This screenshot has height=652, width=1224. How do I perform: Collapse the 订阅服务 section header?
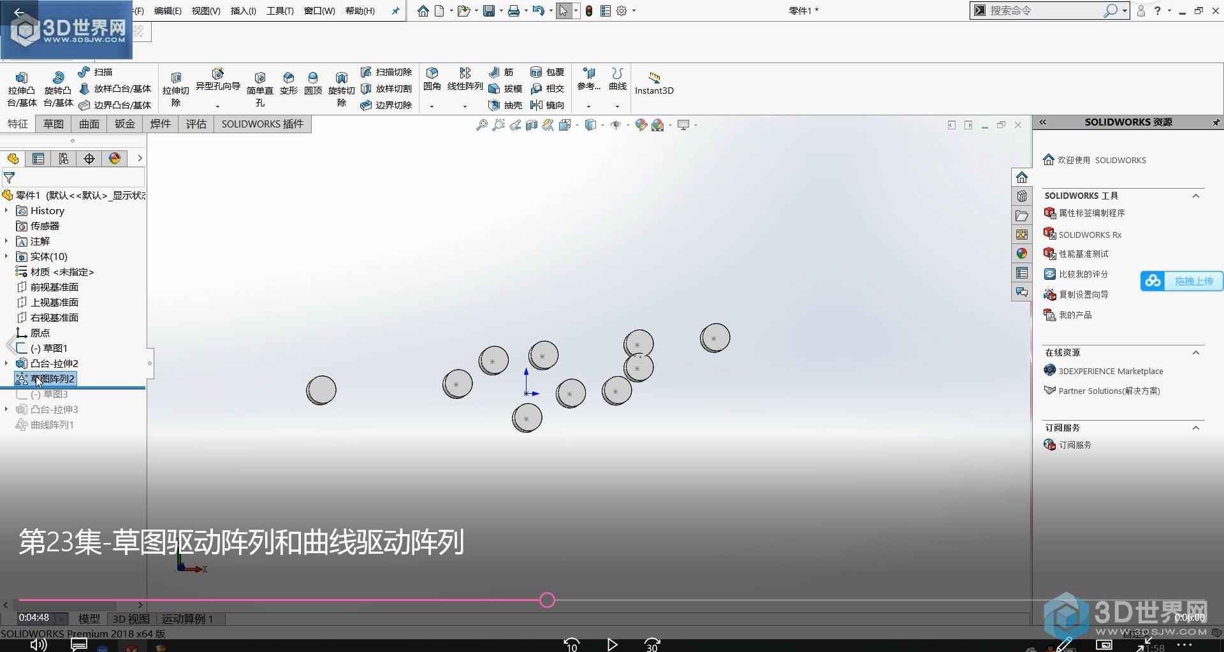point(1196,428)
